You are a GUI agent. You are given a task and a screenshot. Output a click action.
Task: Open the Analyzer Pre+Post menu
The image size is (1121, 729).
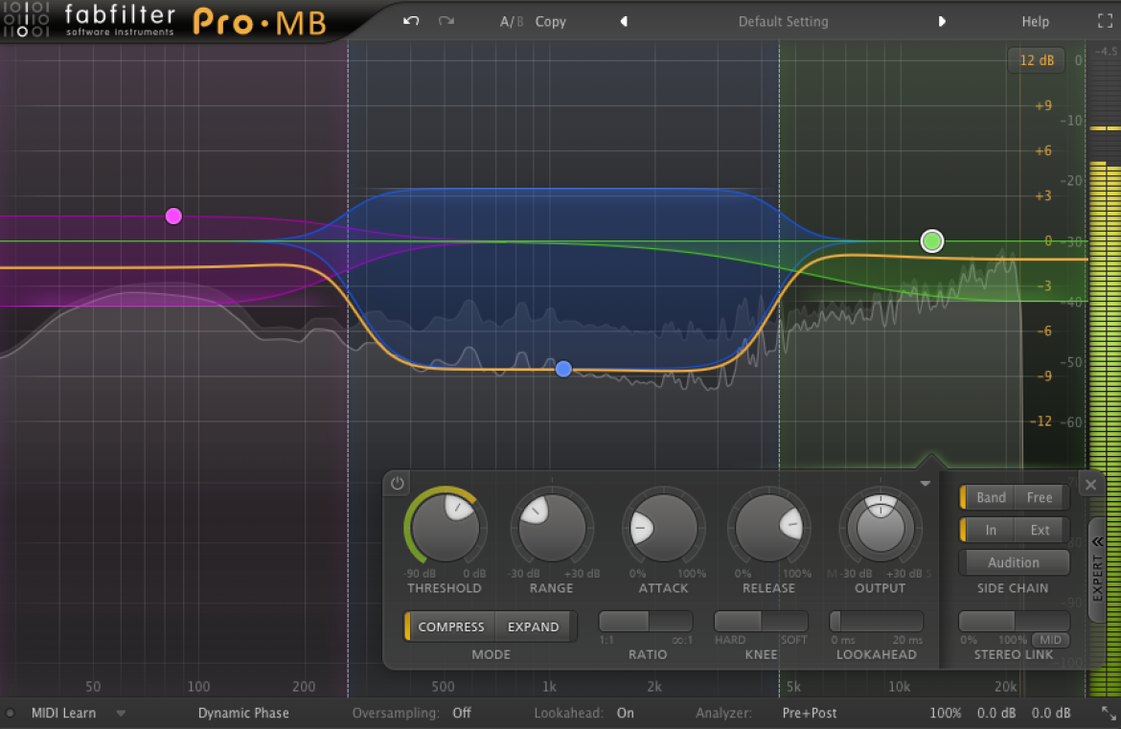tap(810, 713)
